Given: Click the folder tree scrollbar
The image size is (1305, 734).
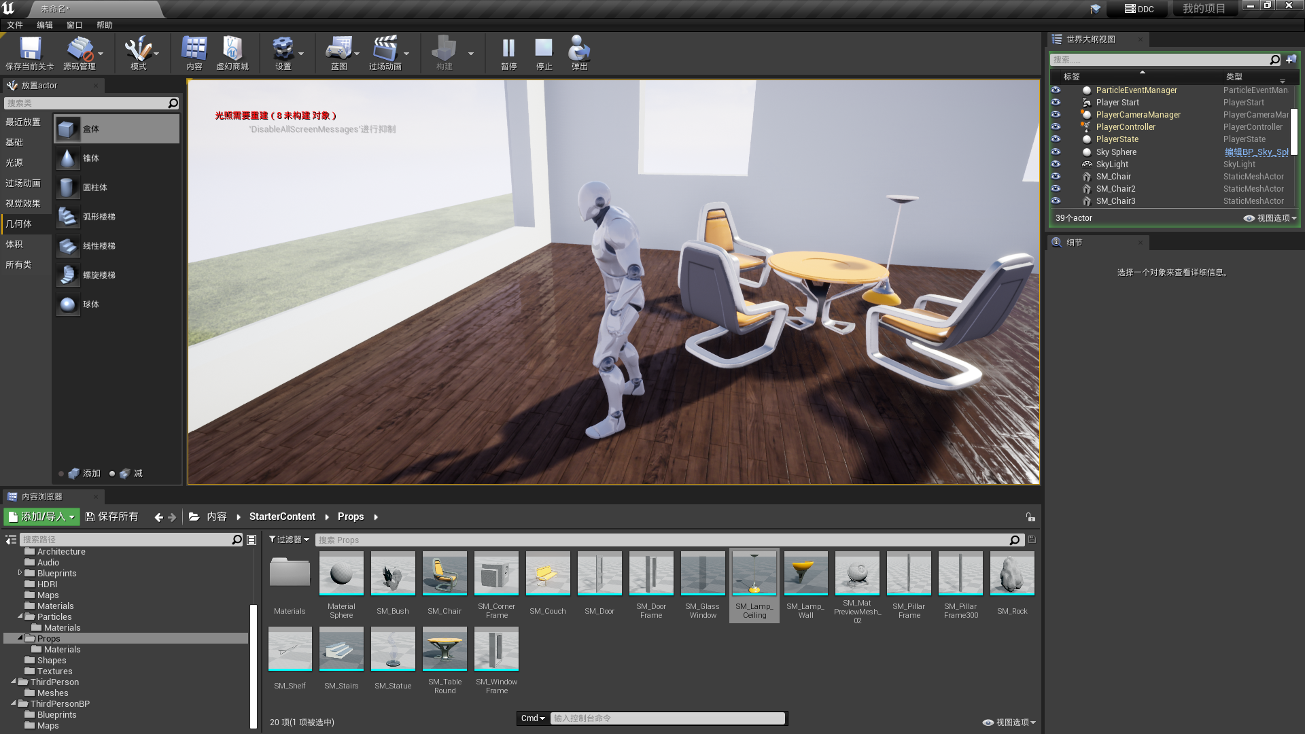Looking at the screenshot, I should coord(254,666).
